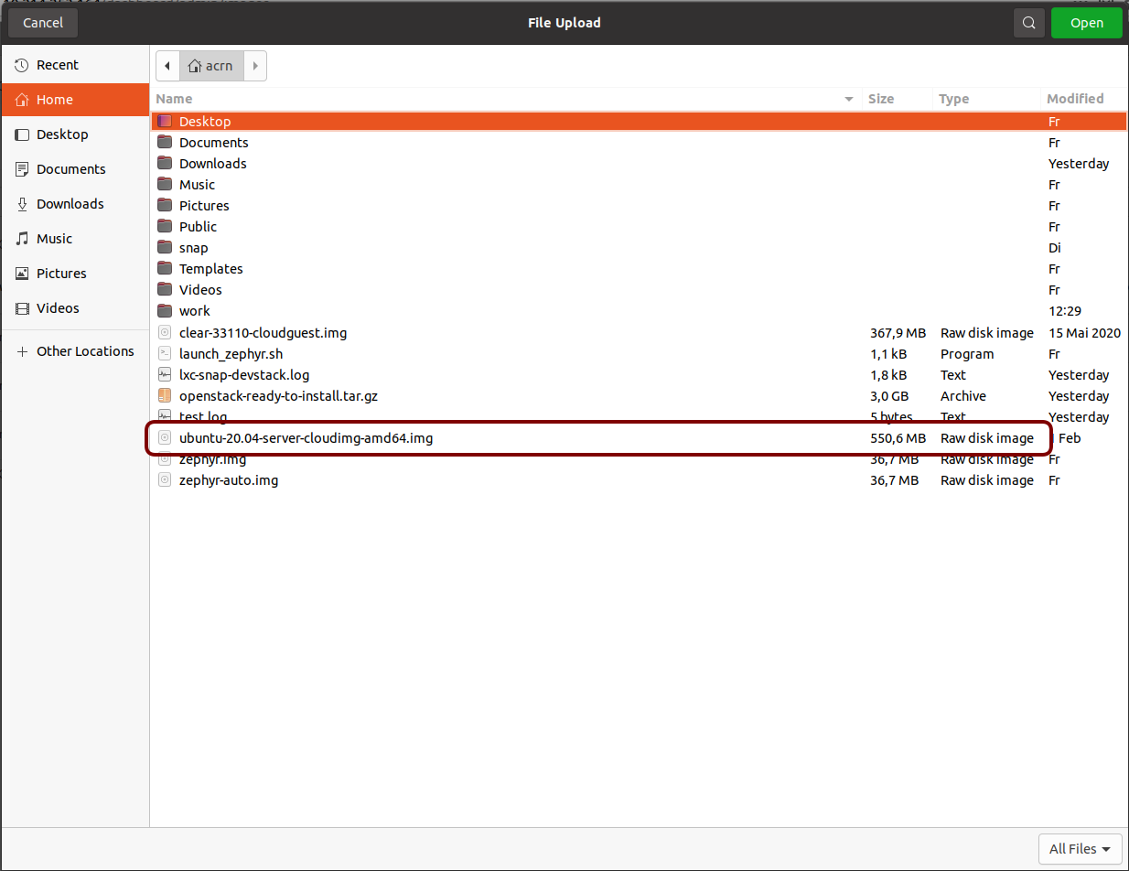Click the disk image icon of clear-33110-cloudguest.img
This screenshot has width=1129, height=871.
(x=165, y=333)
